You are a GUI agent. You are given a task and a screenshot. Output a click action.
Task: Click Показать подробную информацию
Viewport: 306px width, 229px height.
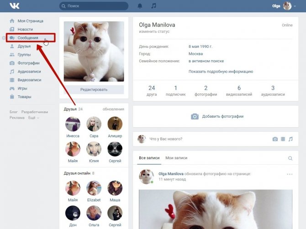[x=221, y=72]
